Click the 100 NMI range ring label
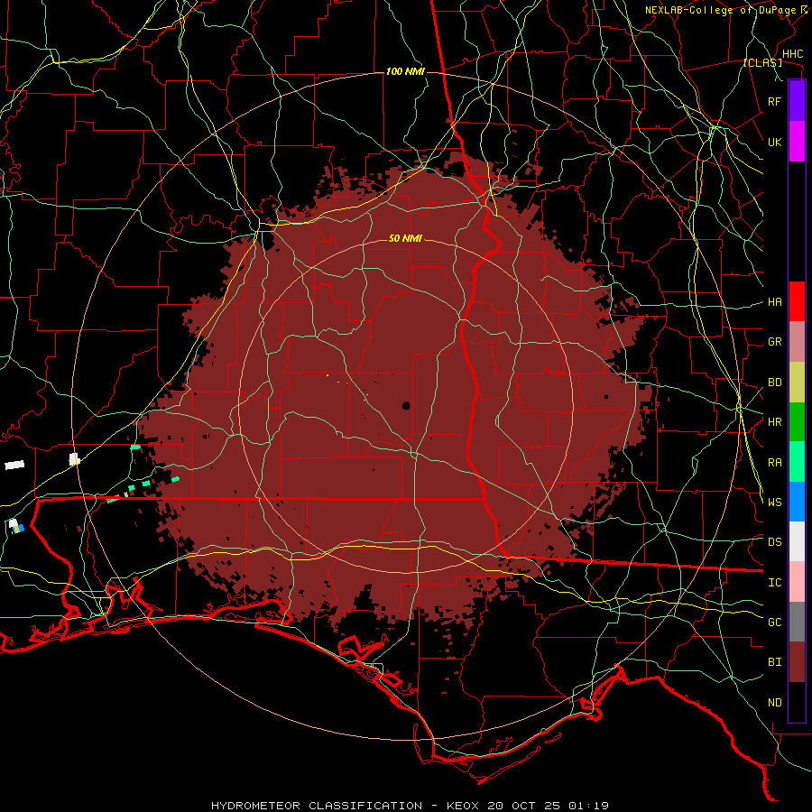The width and height of the screenshot is (812, 812). tap(405, 71)
